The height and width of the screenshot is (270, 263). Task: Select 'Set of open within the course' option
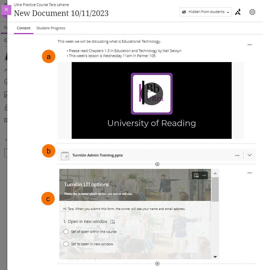tap(66, 232)
